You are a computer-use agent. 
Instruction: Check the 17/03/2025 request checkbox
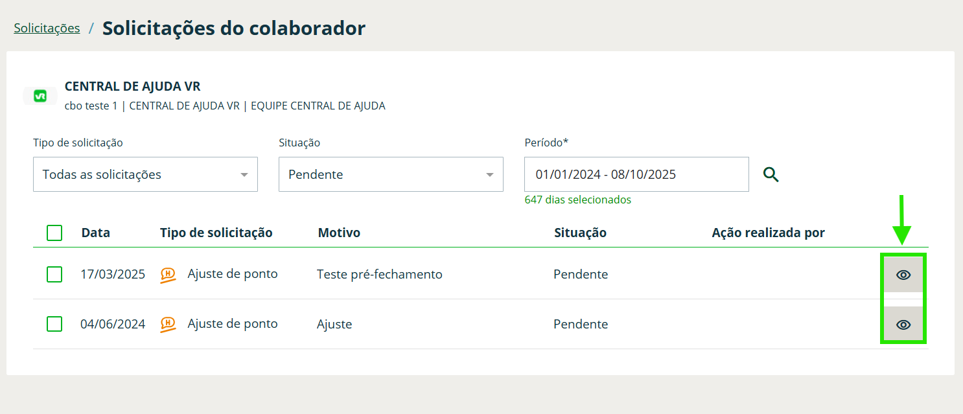(54, 275)
